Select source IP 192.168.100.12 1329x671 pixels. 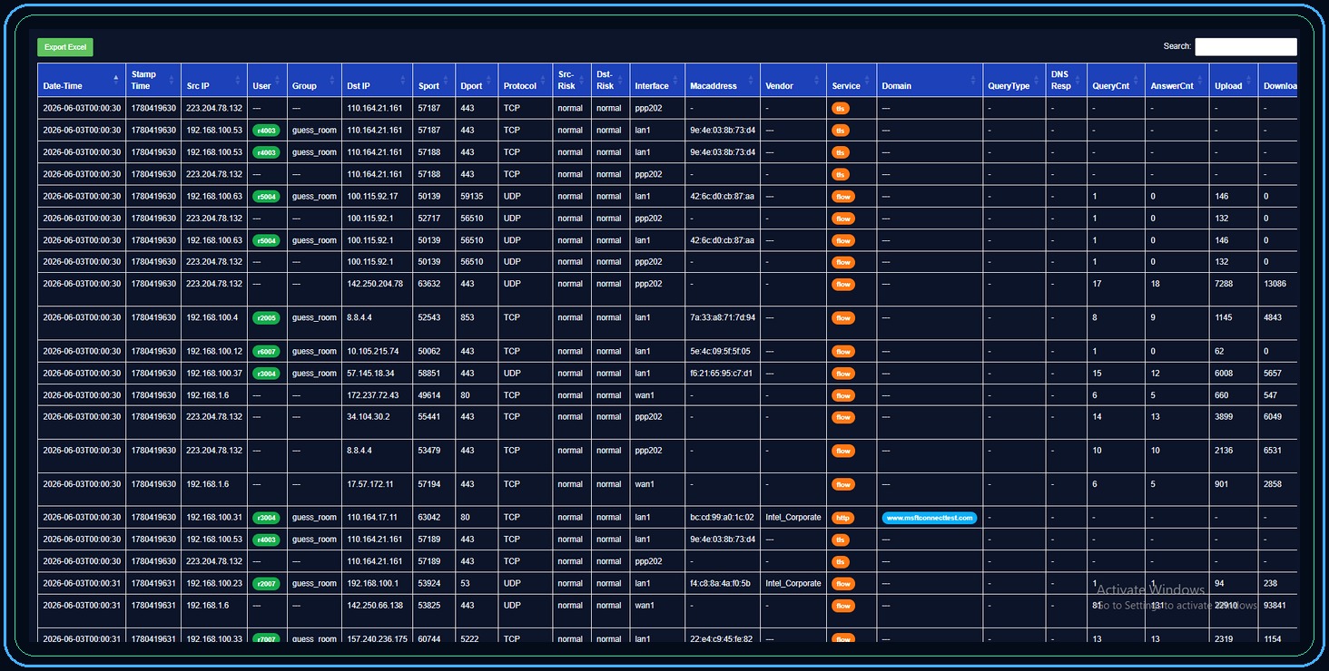(214, 351)
